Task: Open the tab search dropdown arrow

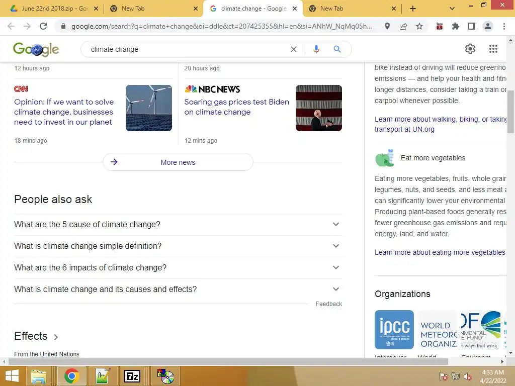Action: point(452,9)
